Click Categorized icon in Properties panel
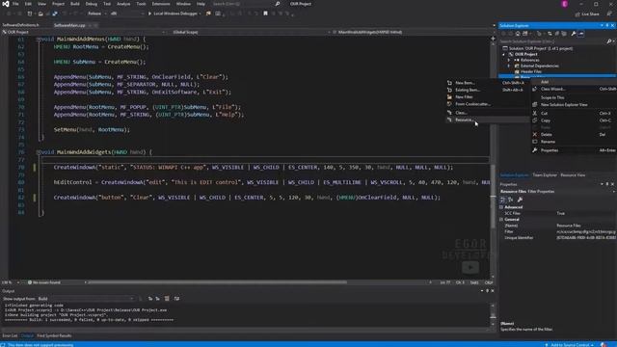Viewport: 617px width, 347px height. 502,200
